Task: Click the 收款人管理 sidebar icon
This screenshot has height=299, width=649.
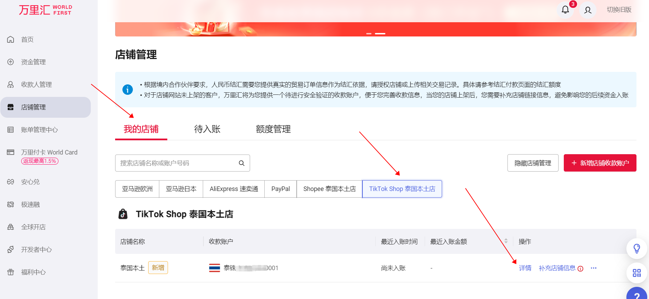Action: (x=11, y=85)
